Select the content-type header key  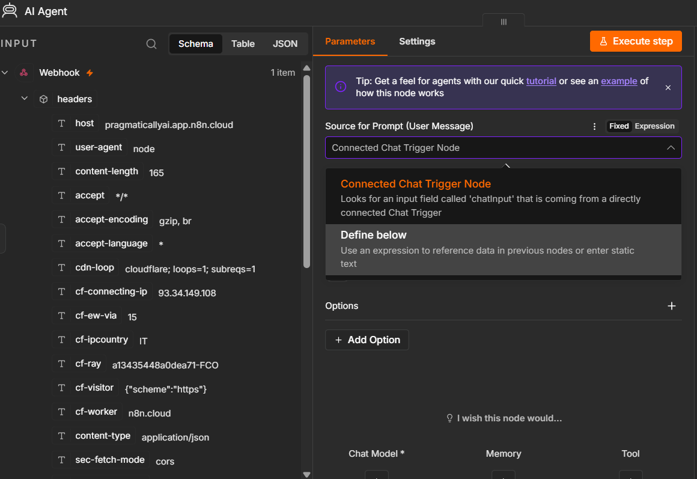click(x=103, y=435)
